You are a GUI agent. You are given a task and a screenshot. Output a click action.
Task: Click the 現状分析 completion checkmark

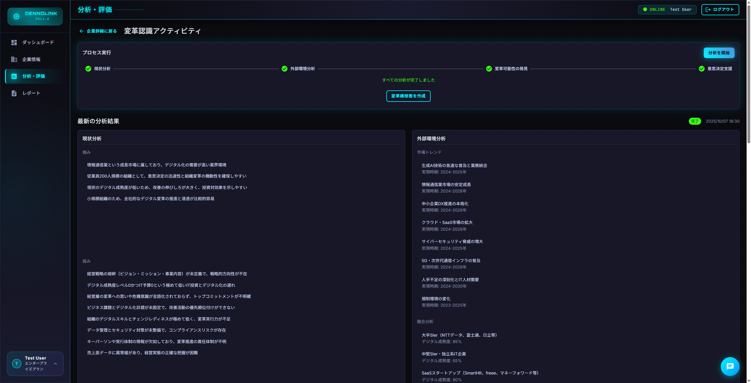pyautogui.click(x=88, y=69)
